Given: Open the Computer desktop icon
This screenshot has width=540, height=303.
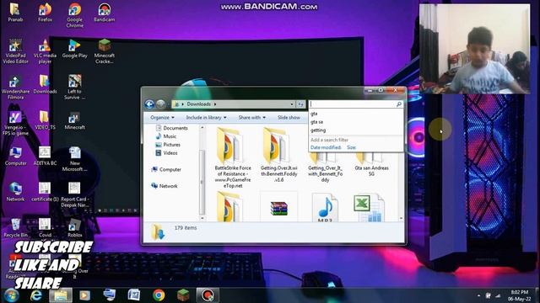Looking at the screenshot, I should [15, 157].
